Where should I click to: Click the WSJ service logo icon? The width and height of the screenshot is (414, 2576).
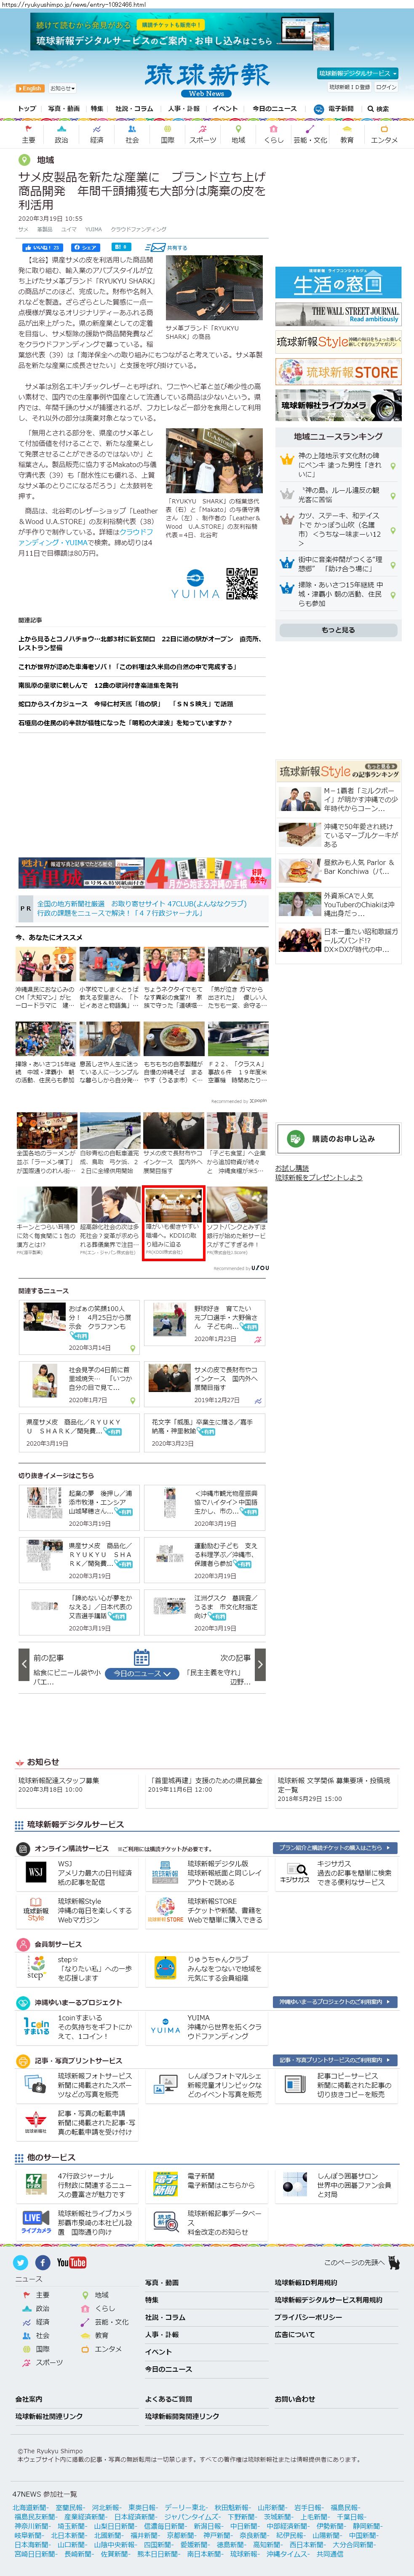(35, 1872)
